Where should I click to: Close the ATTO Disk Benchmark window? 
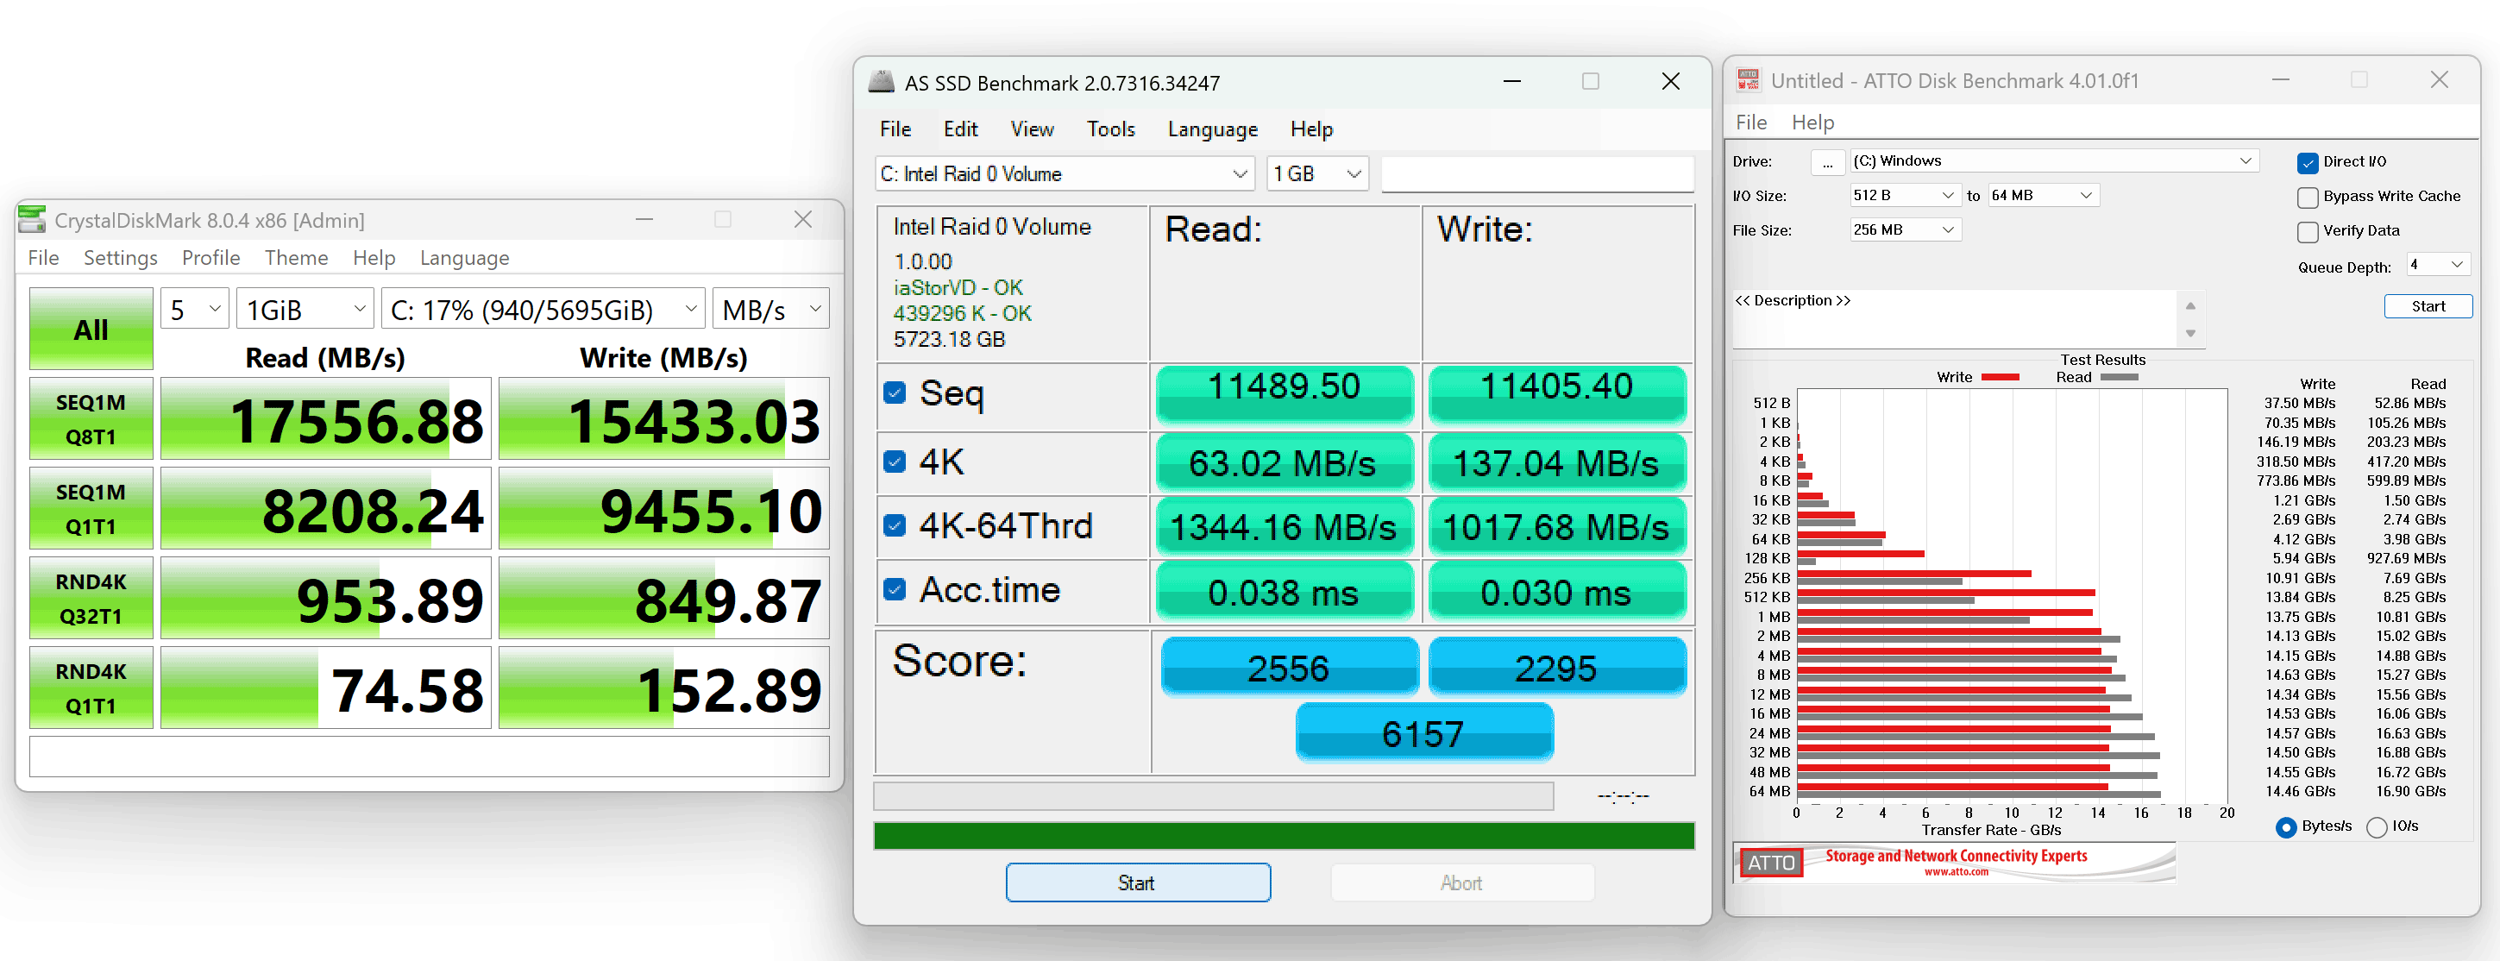(2439, 79)
